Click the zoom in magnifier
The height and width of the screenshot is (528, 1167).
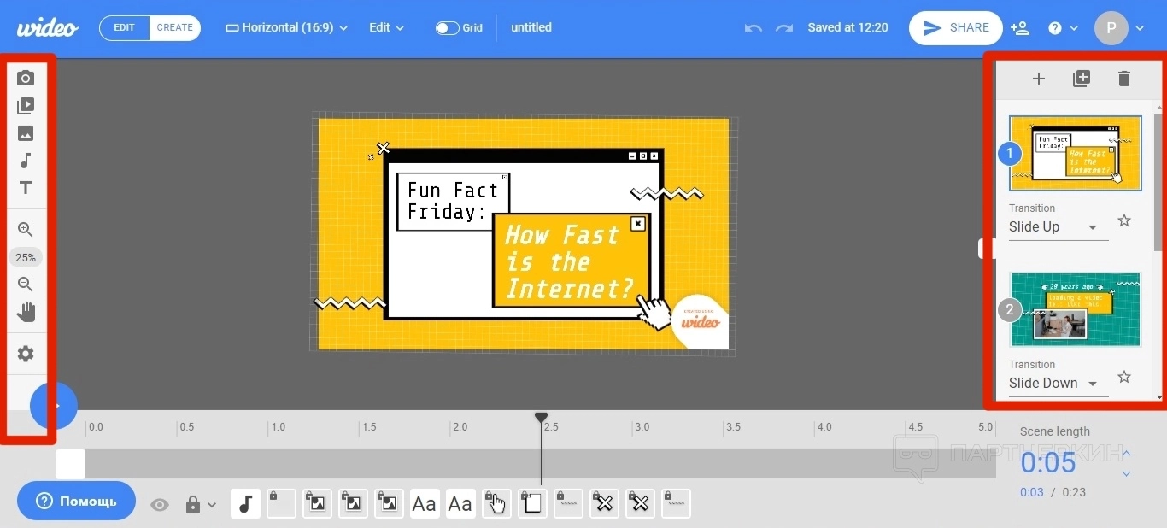pos(26,230)
